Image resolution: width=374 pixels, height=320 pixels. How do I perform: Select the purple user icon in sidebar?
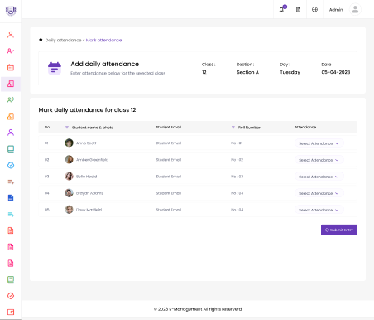[11, 133]
